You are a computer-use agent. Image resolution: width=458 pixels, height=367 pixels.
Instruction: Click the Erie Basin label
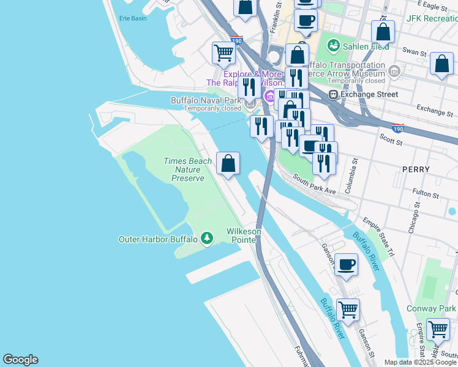(133, 18)
